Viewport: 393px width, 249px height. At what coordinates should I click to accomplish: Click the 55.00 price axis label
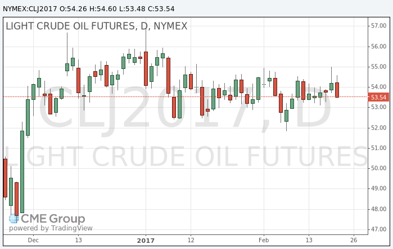(378, 67)
